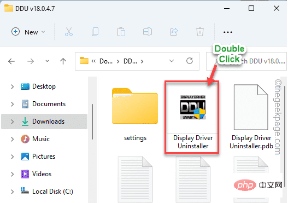Click the DDU v18.0.4.7 title folder icon
Viewport: 288px width, 203px height.
coord(9,8)
